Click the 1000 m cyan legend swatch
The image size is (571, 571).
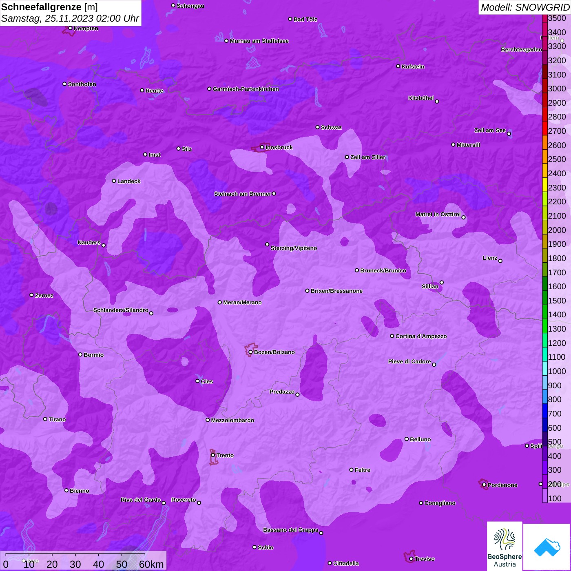point(545,368)
